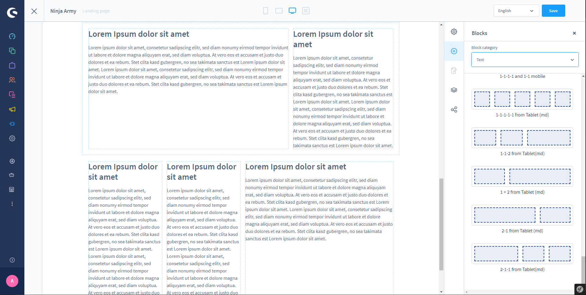Screen dimensions: 586x295
Task: Click the canvas scroll down arrow
Action: (x=441, y=292)
